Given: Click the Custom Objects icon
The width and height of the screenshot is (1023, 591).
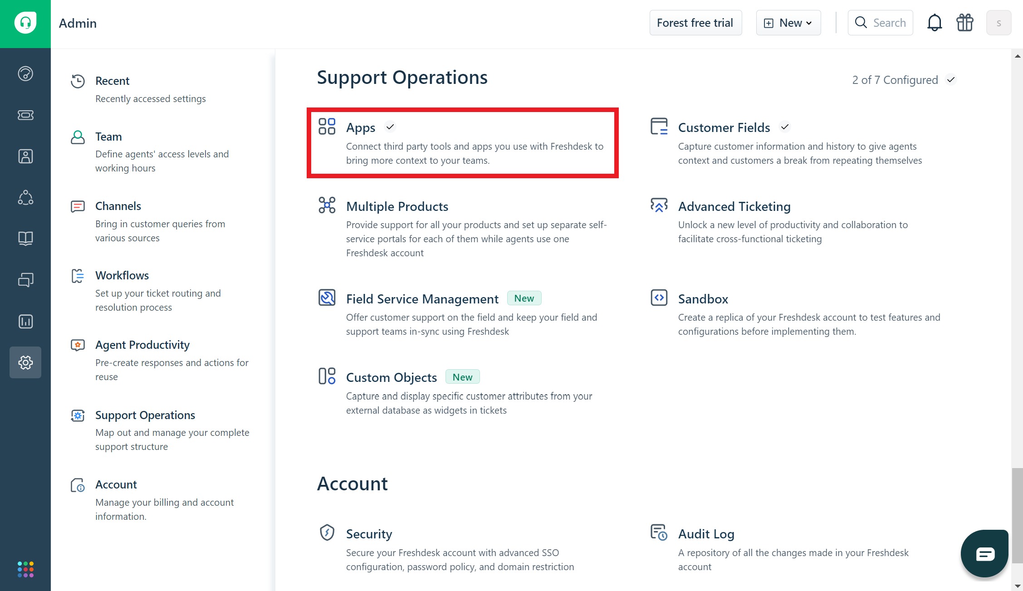Looking at the screenshot, I should coord(327,376).
